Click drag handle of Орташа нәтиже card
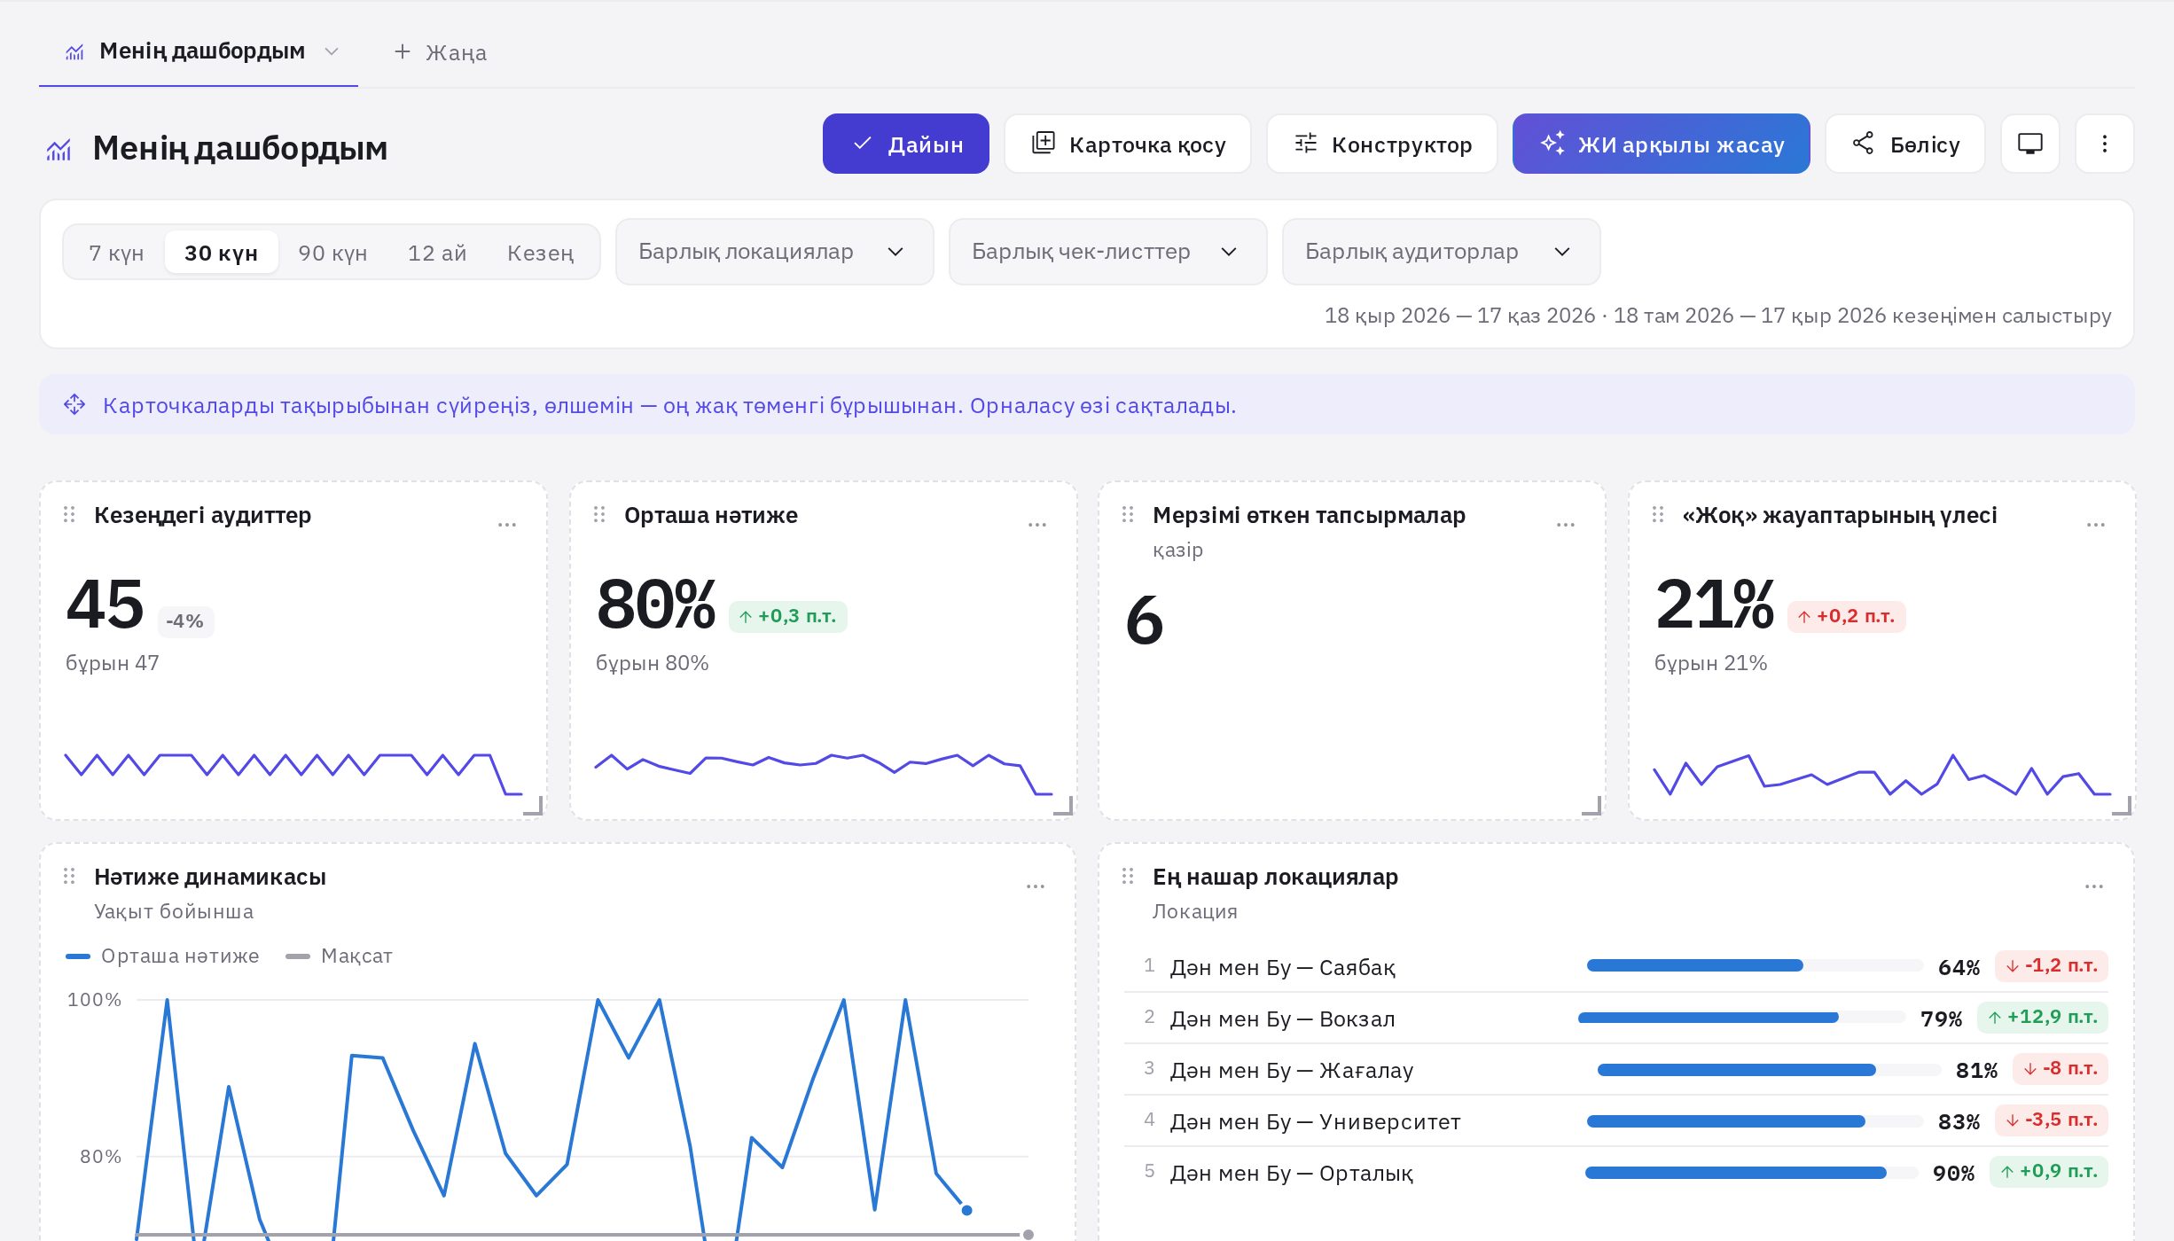Image resolution: width=2174 pixels, height=1241 pixels. coord(599,515)
